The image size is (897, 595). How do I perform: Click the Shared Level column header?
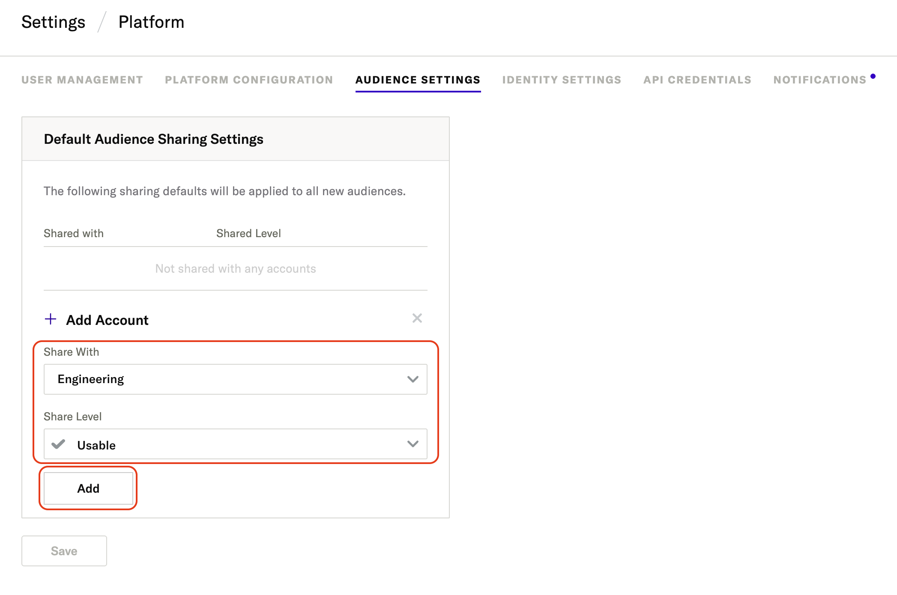248,233
